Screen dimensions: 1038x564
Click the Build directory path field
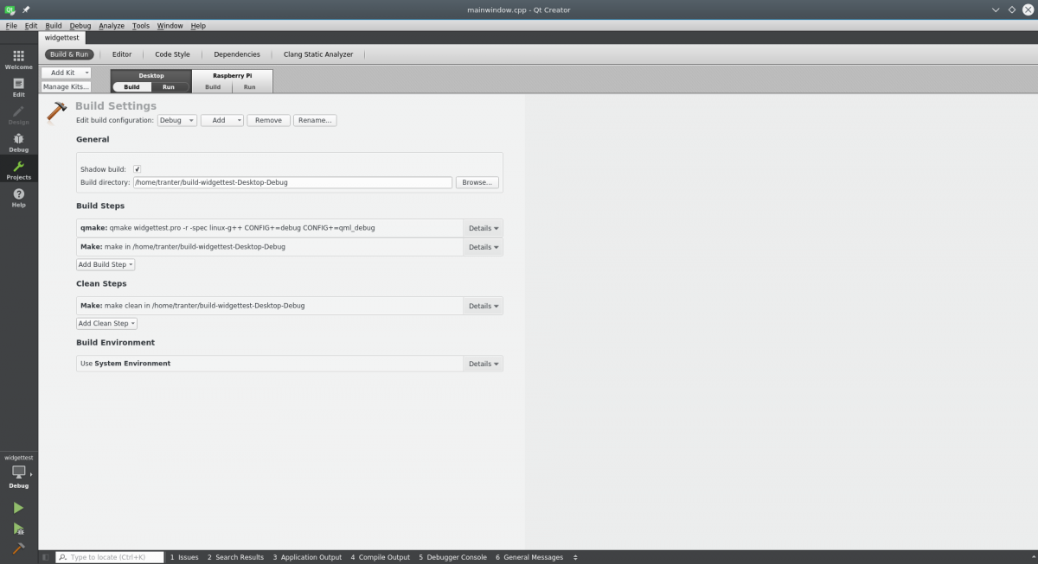[x=292, y=183]
